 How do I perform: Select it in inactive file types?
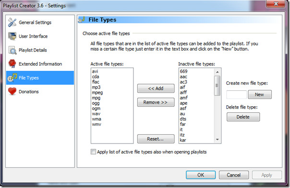pyautogui.click(x=197, y=130)
